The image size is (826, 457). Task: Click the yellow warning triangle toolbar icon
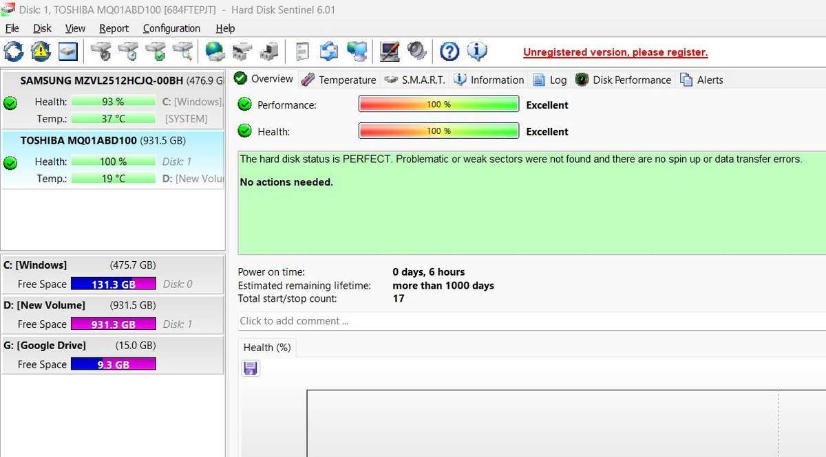(41, 52)
